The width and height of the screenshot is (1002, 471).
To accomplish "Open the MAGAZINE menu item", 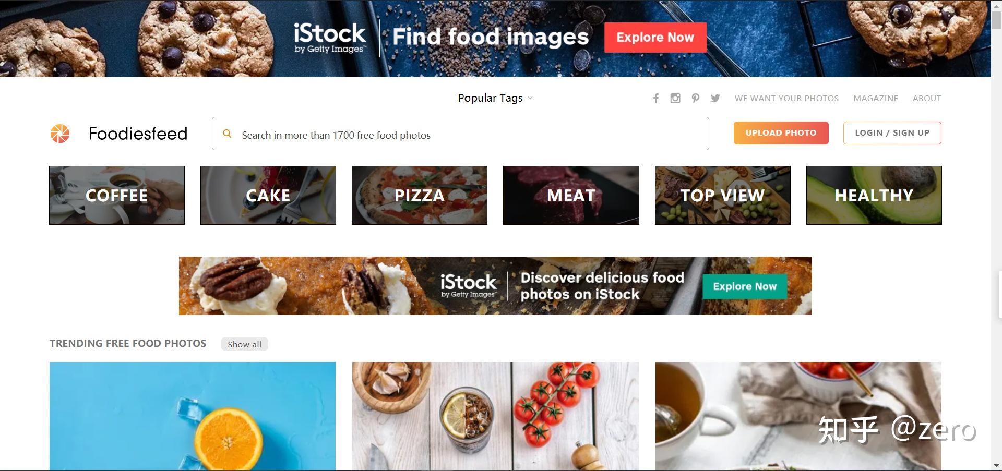I will (x=876, y=98).
